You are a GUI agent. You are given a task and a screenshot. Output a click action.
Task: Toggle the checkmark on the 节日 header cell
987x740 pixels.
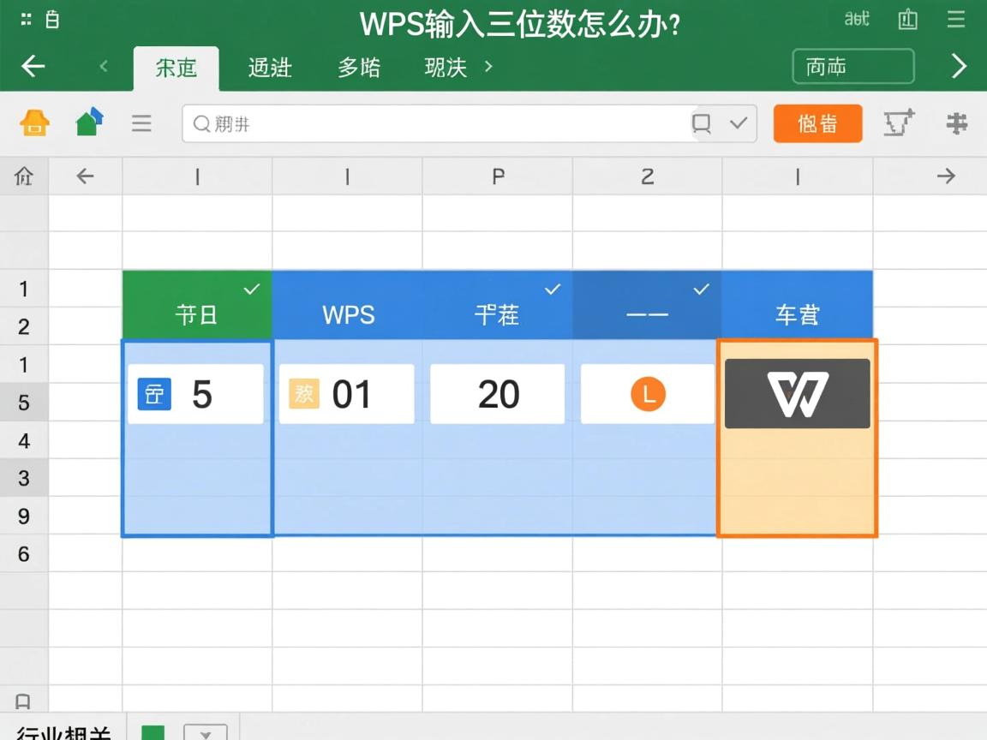252,289
